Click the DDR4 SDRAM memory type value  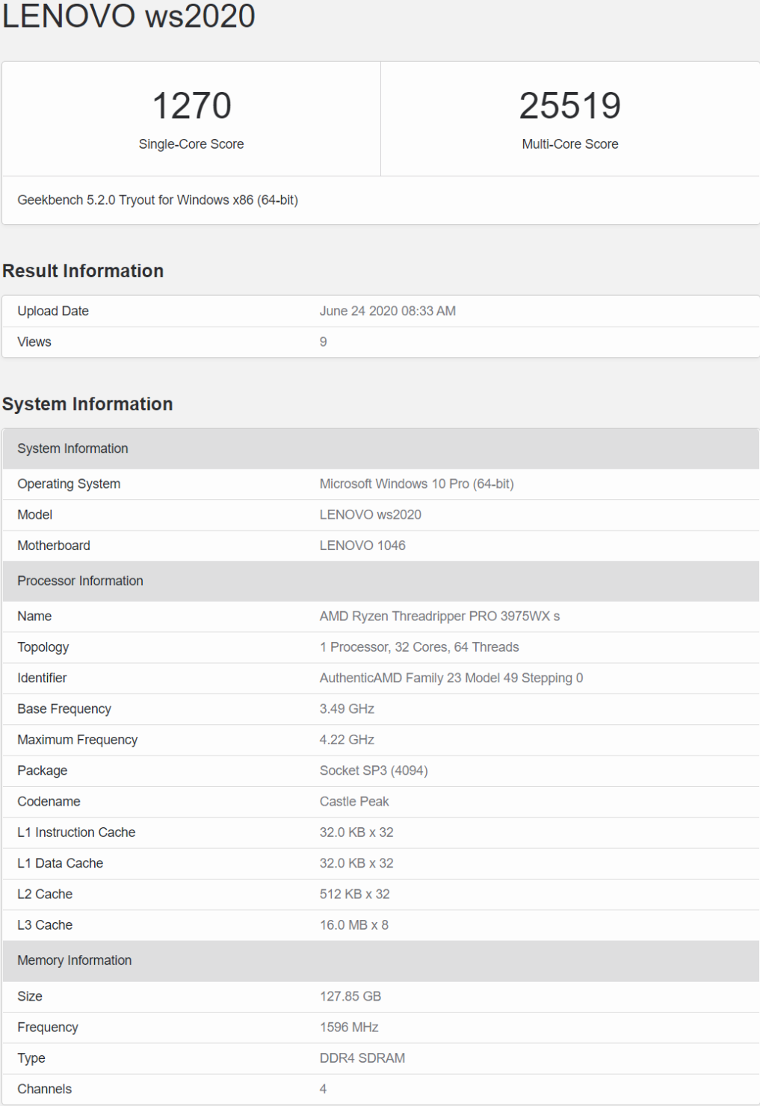362,1058
